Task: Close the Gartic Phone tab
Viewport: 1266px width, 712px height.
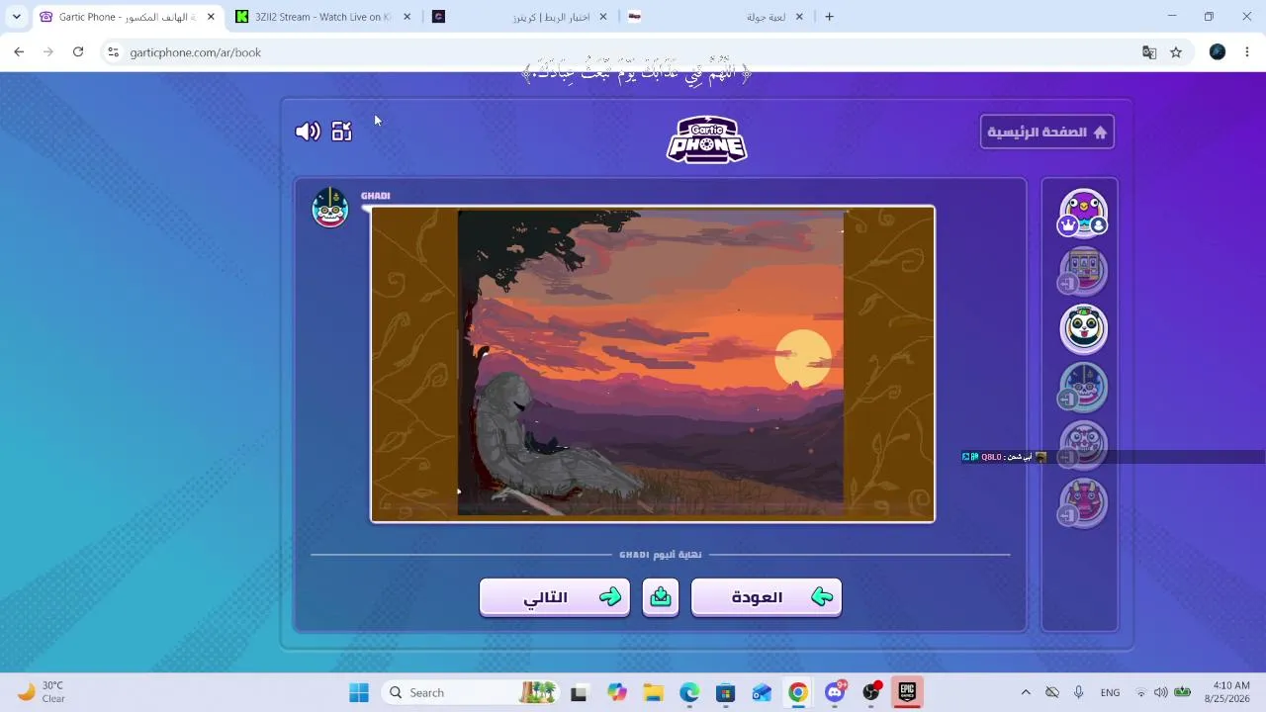Action: 211,17
